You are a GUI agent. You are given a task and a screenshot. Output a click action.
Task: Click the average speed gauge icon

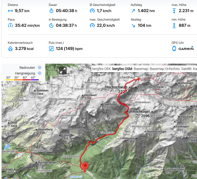pos(92,11)
